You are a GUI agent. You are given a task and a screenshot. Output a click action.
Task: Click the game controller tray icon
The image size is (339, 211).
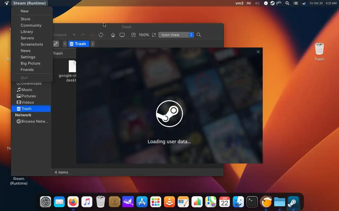(279, 3)
